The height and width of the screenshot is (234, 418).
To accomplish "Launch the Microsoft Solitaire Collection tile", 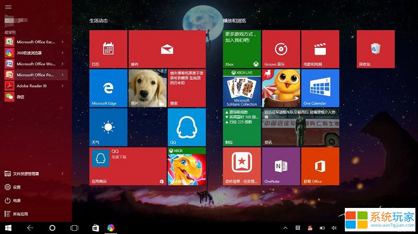I will tap(242, 88).
